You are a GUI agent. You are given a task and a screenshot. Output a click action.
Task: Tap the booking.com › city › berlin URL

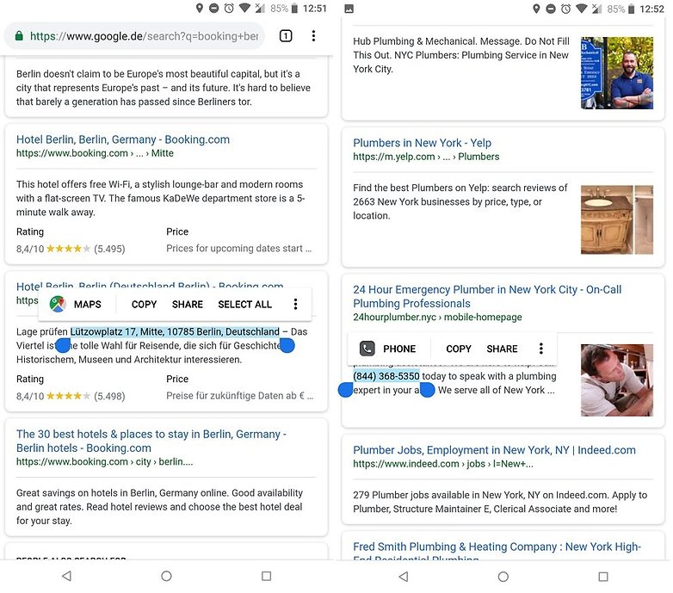pyautogui.click(x=105, y=461)
